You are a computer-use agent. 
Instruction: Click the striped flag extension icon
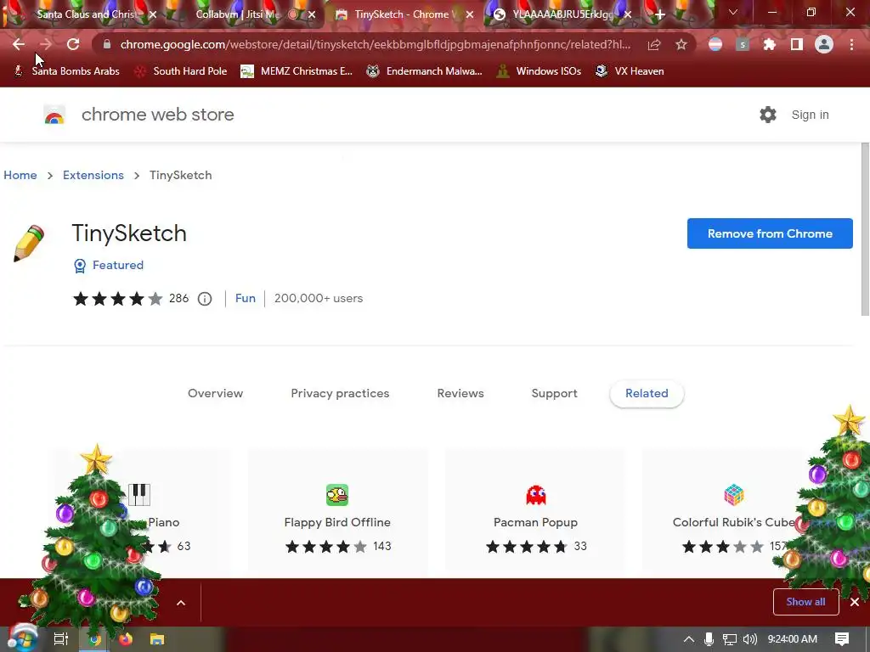tap(715, 44)
